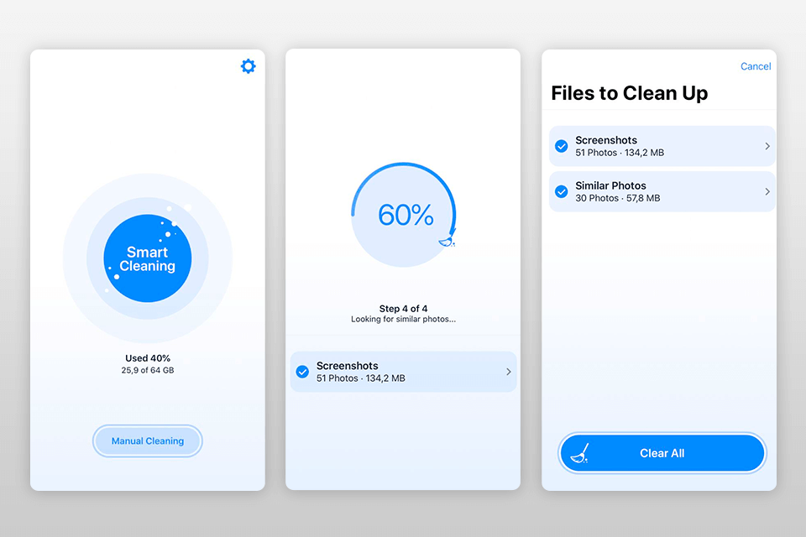Click the Step 4 of 4 label

403,309
